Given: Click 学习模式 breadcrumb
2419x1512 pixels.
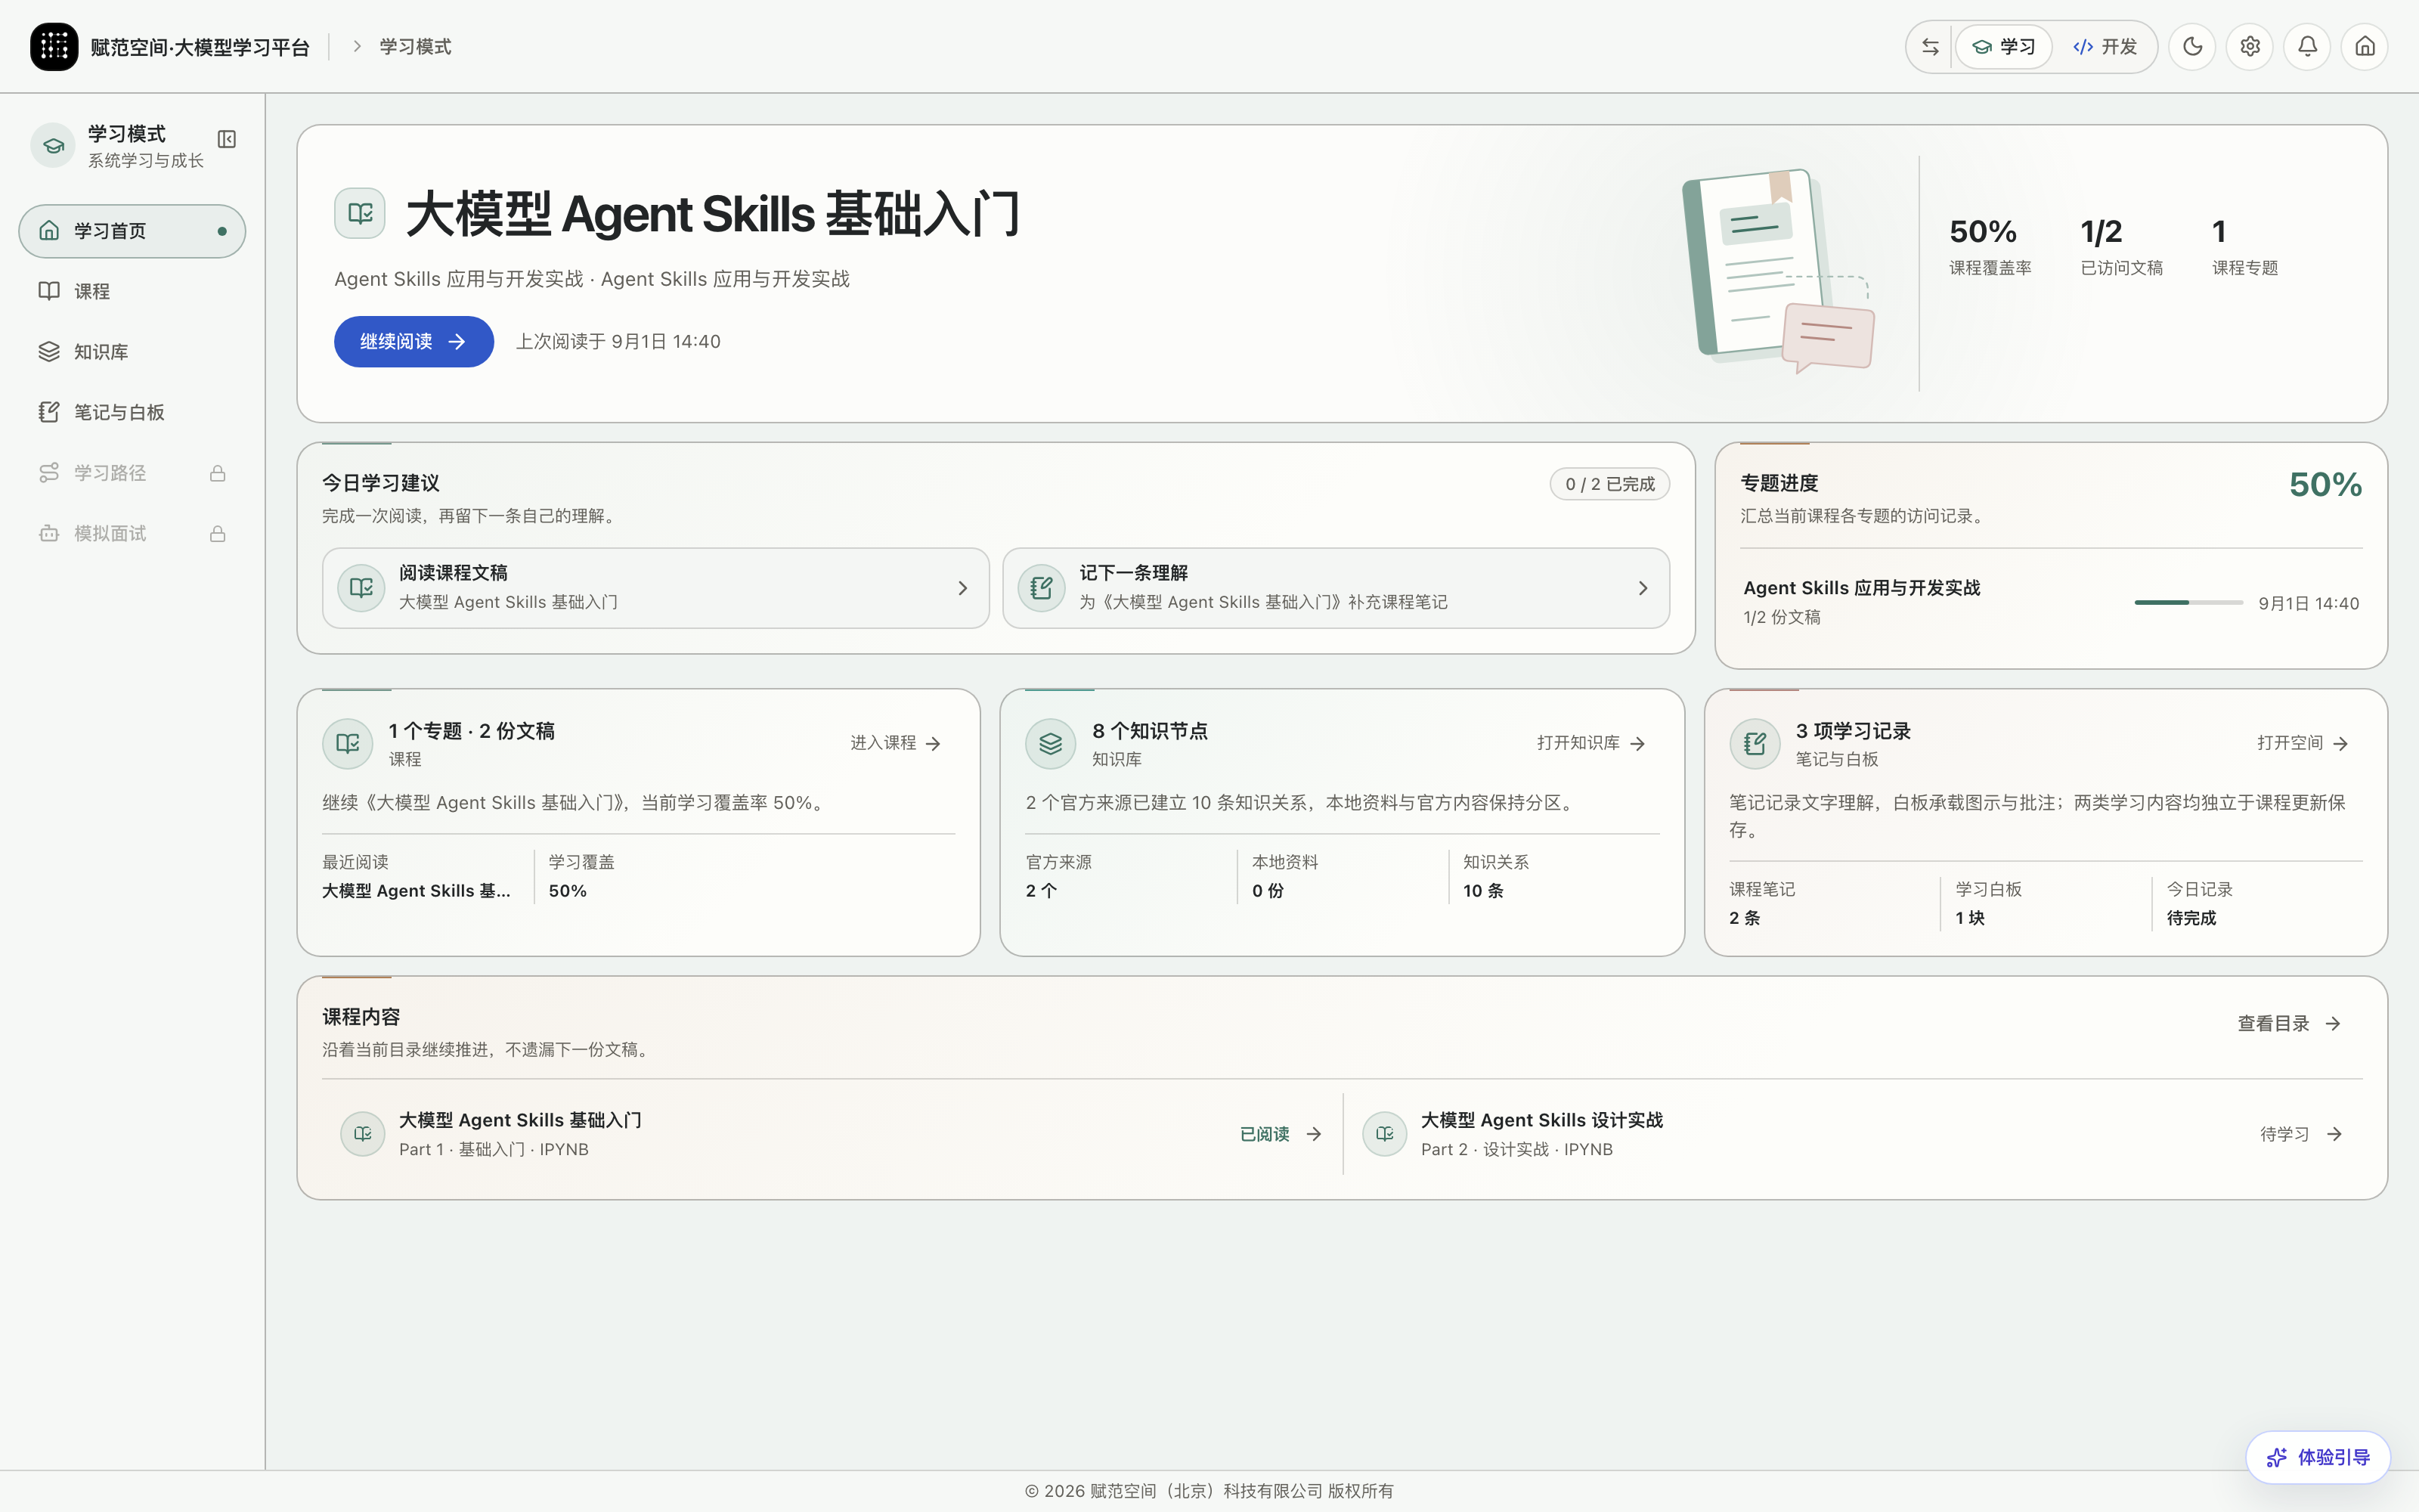Looking at the screenshot, I should (x=415, y=47).
